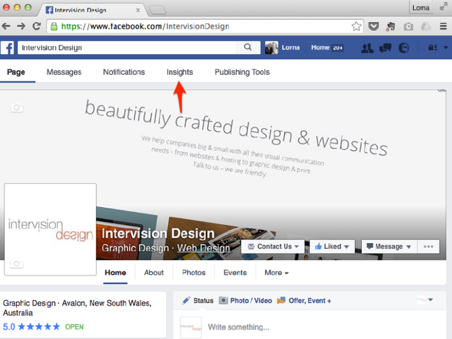Click the cover photo camera icon
The height and width of the screenshot is (339, 452).
(x=16, y=108)
